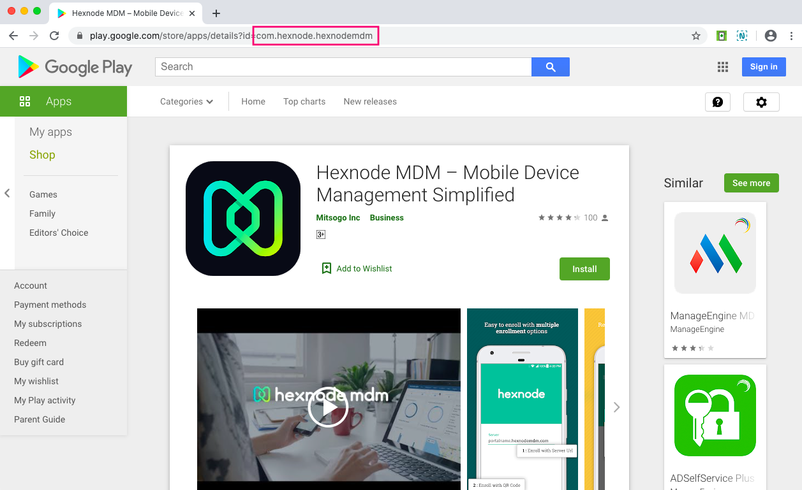Click the browser address bar URL
Image resolution: width=802 pixels, height=490 pixels.
point(231,36)
